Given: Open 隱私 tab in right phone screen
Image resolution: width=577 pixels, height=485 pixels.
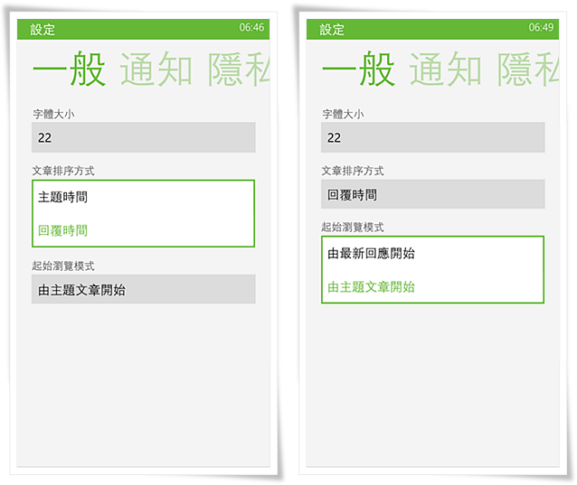Looking at the screenshot, I should tap(528, 69).
